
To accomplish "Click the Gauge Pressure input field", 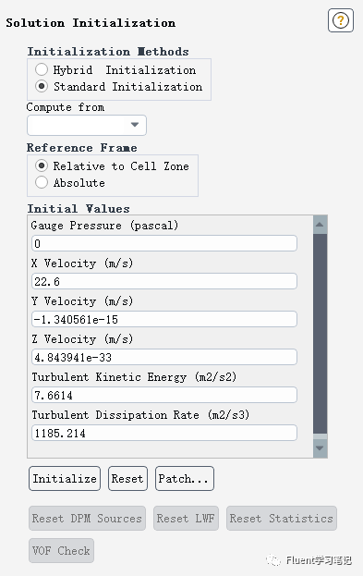I will pos(164,243).
